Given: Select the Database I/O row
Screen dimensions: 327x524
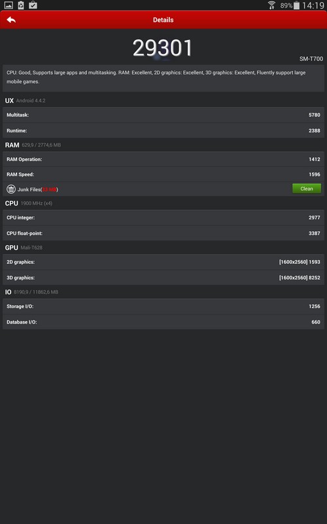Looking at the screenshot, I should [163, 322].
